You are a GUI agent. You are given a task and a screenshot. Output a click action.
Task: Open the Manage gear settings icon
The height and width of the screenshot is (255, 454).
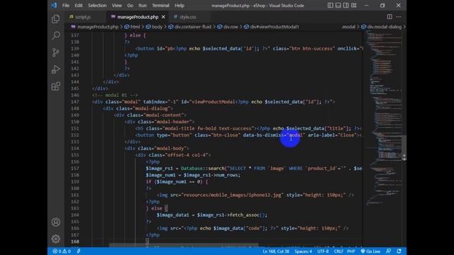click(x=56, y=239)
